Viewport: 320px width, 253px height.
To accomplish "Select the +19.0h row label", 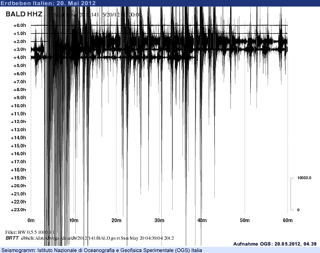I will coord(18,178).
